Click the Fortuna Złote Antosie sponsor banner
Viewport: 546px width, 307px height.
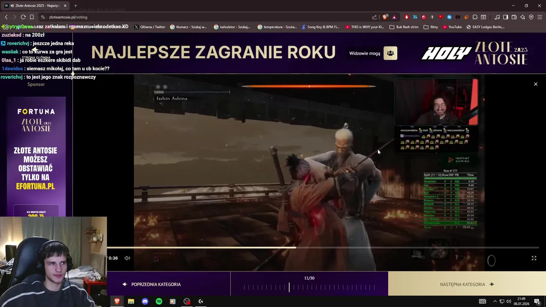(x=36, y=156)
